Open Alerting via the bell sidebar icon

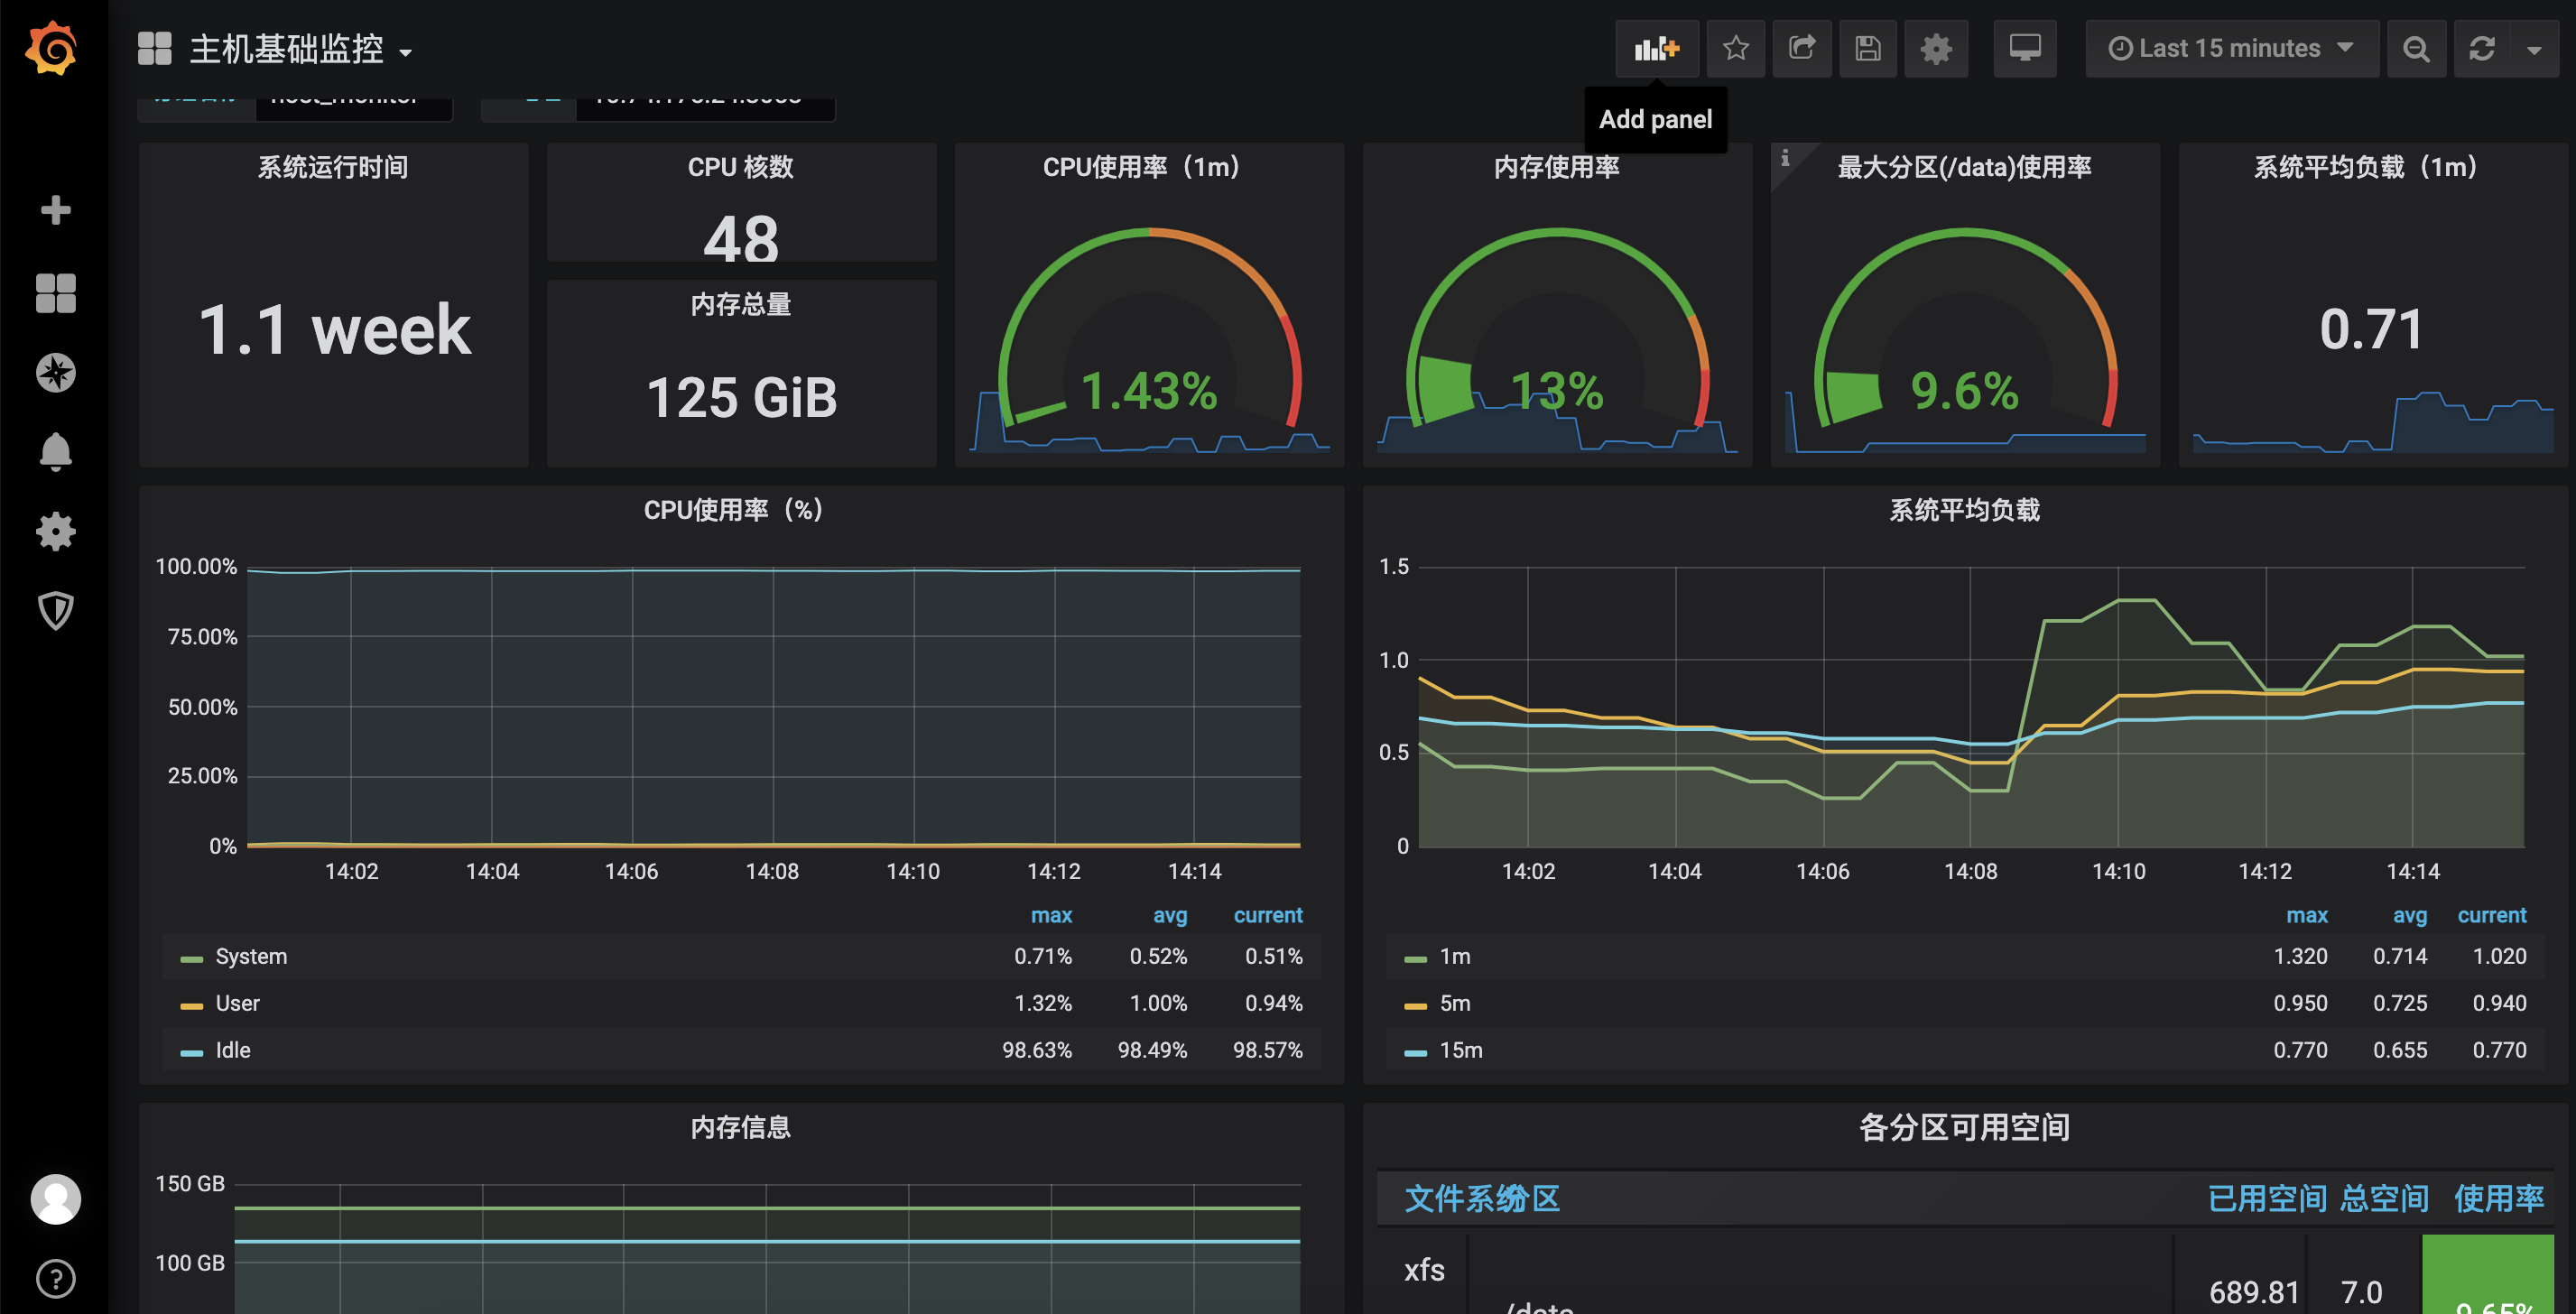click(x=56, y=452)
